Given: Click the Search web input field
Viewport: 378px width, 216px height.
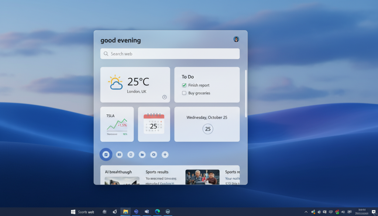Looking at the screenshot, I should pyautogui.click(x=170, y=54).
